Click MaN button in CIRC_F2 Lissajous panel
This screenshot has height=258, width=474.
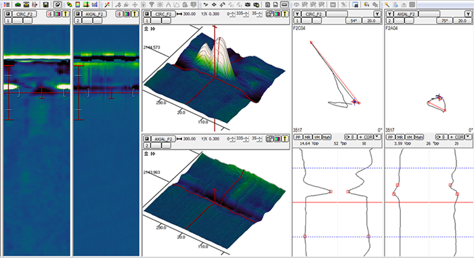tap(327, 137)
